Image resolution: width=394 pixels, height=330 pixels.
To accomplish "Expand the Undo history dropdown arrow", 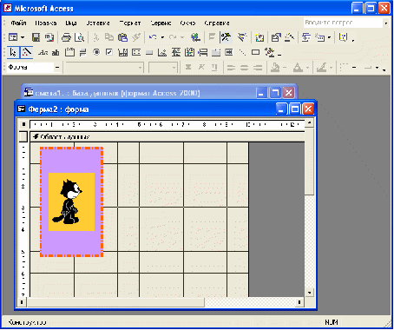I will click(162, 37).
